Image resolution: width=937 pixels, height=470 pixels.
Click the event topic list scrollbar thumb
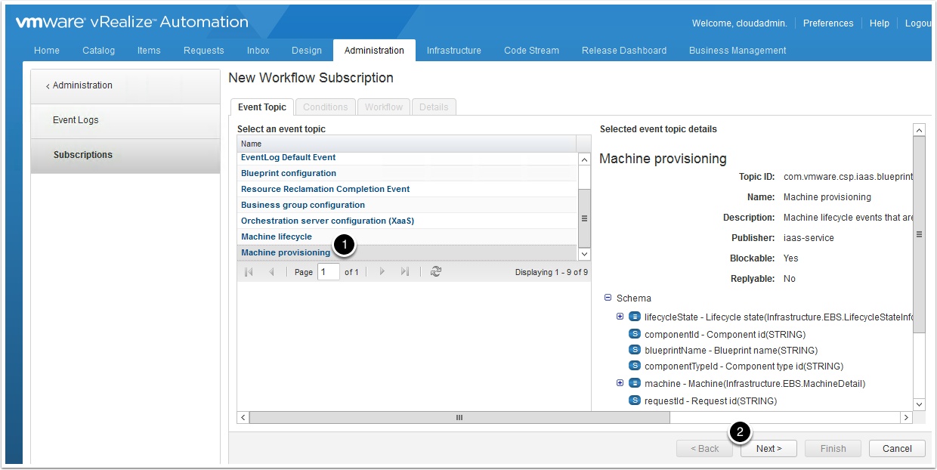[x=584, y=218]
